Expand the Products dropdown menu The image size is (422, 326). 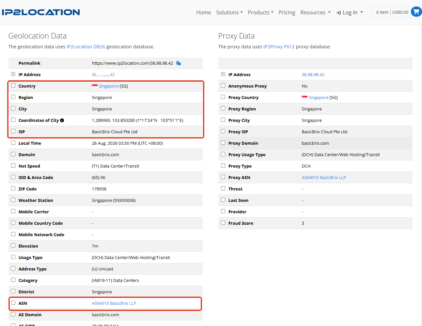(x=260, y=12)
